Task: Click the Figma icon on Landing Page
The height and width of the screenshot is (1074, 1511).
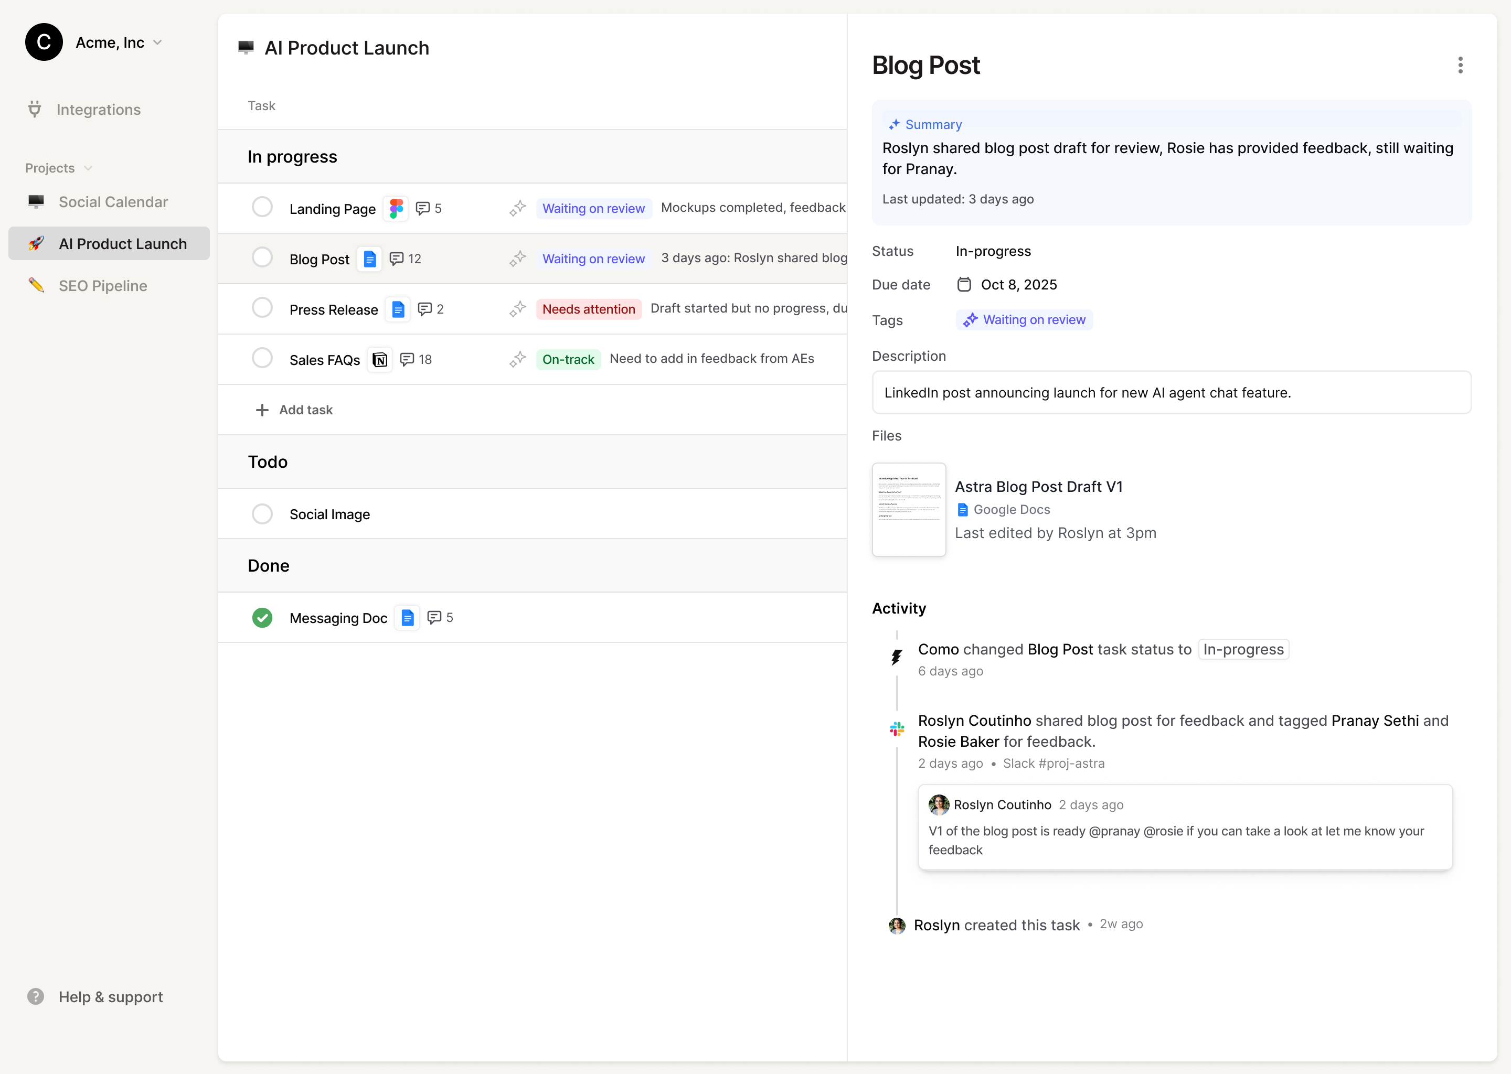Action: (x=396, y=209)
